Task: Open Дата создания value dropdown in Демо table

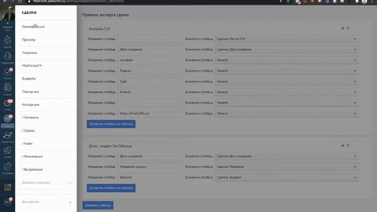Action: tap(287, 156)
